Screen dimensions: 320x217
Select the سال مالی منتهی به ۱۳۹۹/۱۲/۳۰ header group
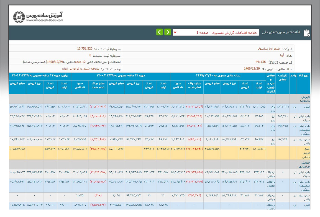coord(218,75)
